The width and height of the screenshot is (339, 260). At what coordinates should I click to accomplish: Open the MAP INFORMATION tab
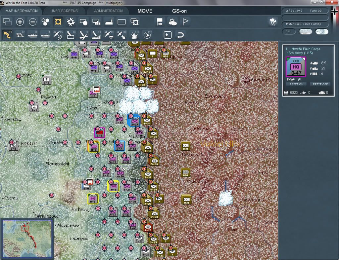[22, 11]
